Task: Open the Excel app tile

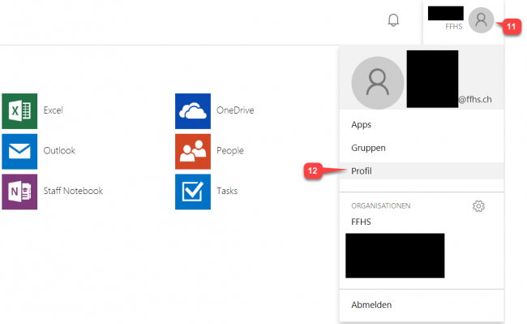Action: [x=19, y=111]
